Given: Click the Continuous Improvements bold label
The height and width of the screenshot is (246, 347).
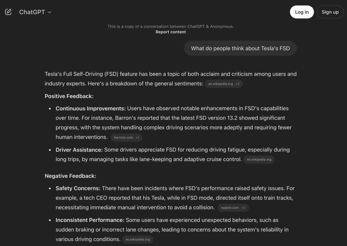Looking at the screenshot, I should [90, 108].
